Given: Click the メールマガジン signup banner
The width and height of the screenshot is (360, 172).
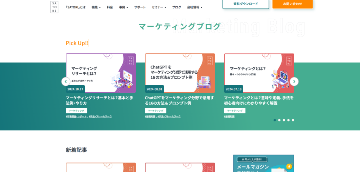Looking at the screenshot, I should coord(263,164).
